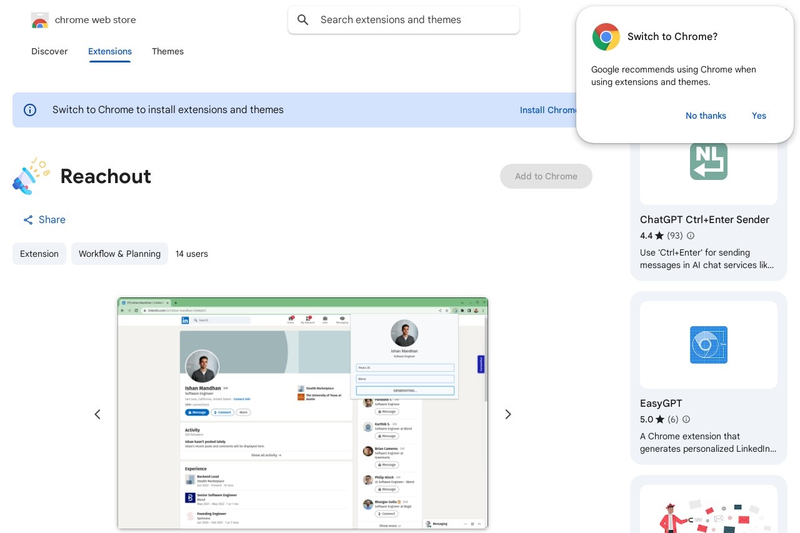Click 'Switch to Chrome?' popup heading
The image size is (800, 533).
(x=672, y=37)
